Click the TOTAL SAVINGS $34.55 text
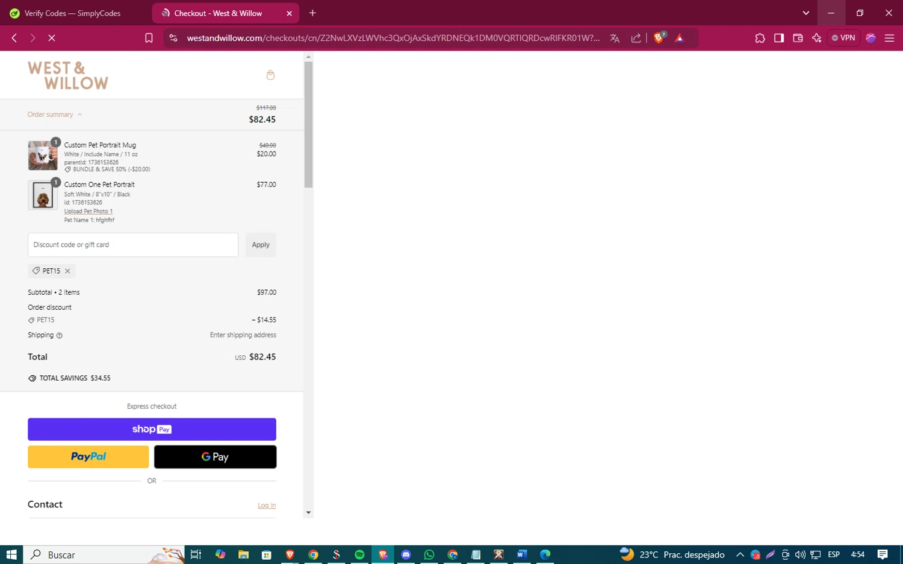This screenshot has height=564, width=903. pos(75,378)
